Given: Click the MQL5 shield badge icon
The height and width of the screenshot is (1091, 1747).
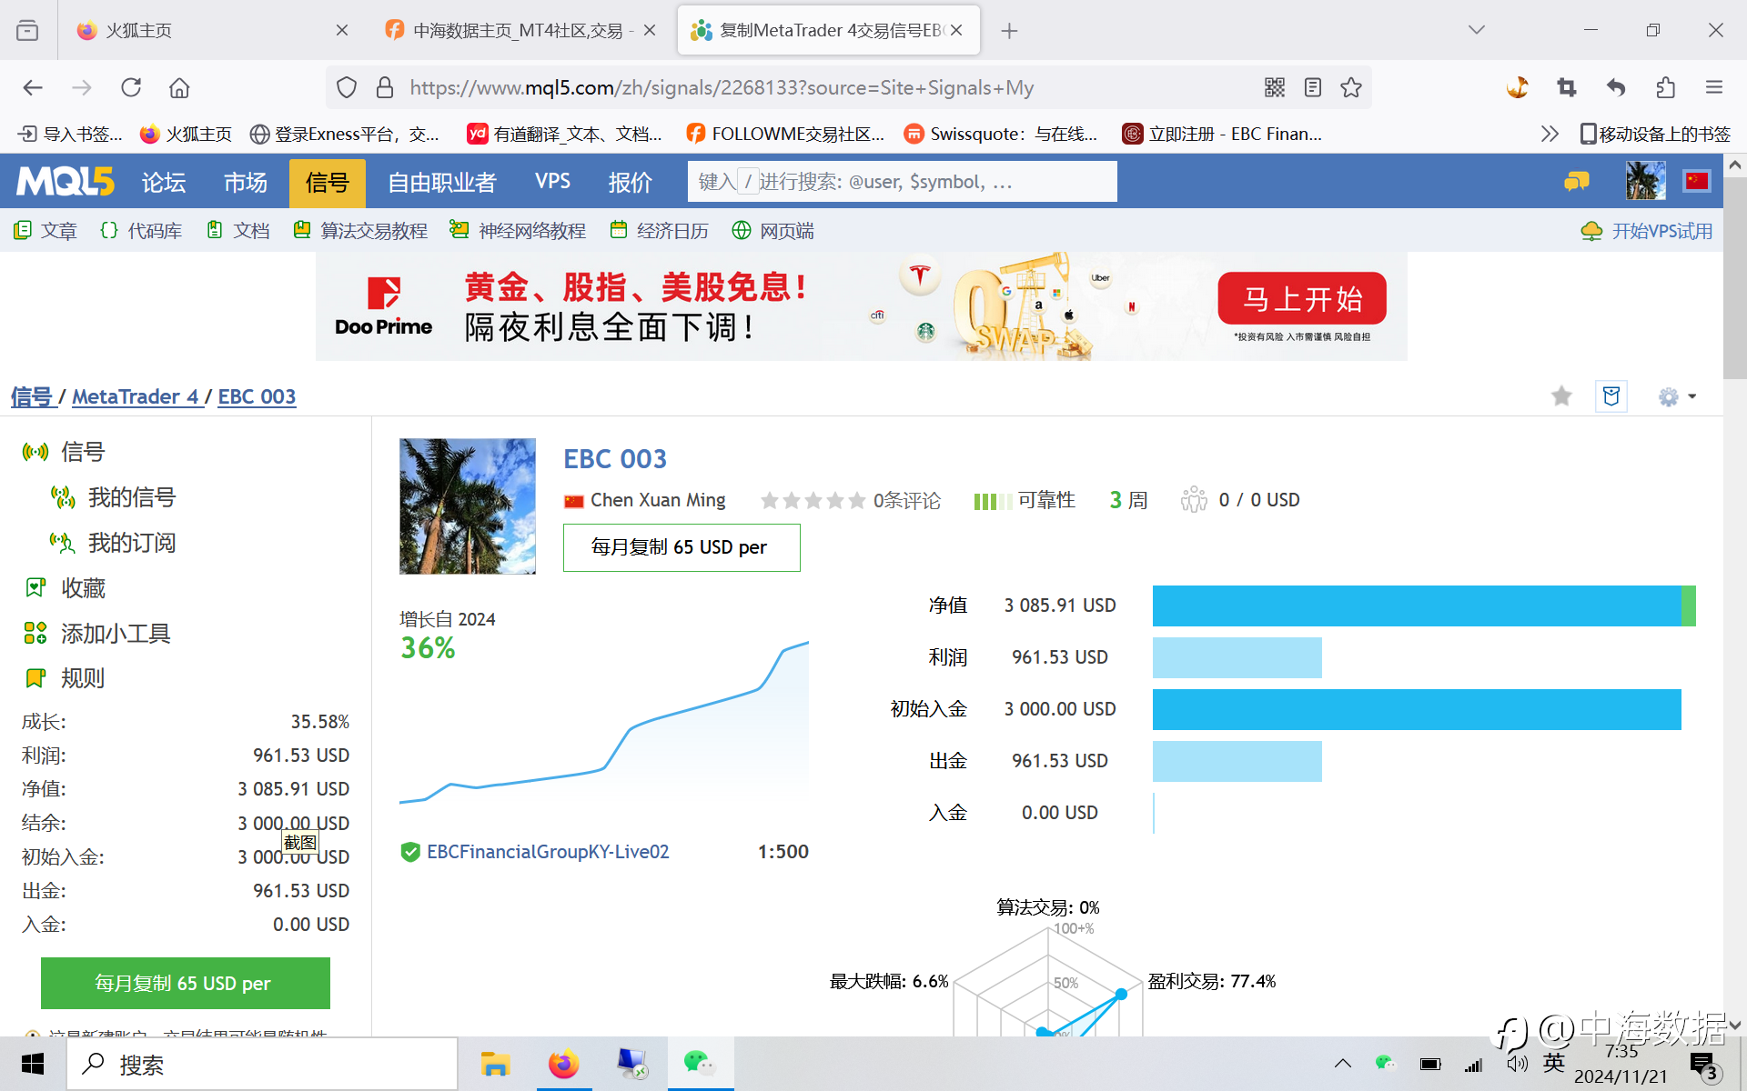Looking at the screenshot, I should click(x=1611, y=395).
